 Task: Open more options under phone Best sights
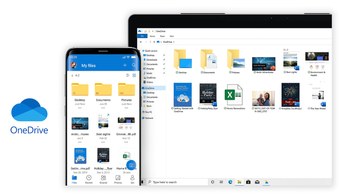click(x=103, y=142)
